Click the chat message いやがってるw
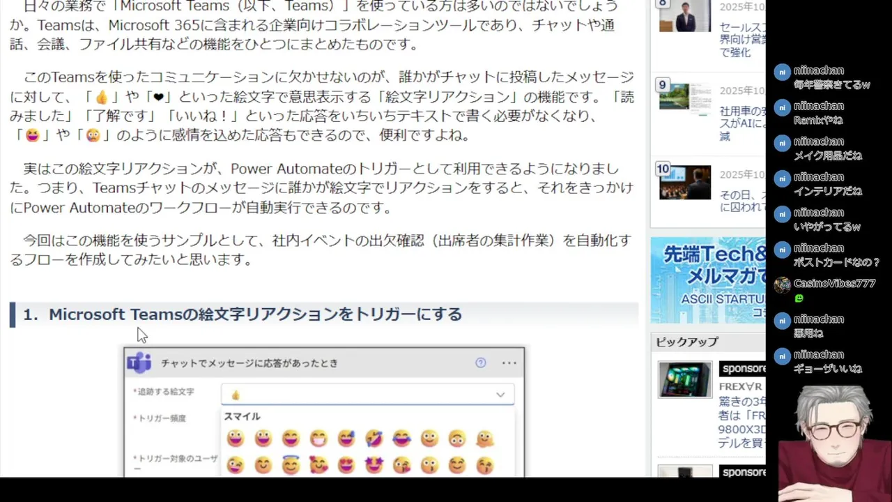892x502 pixels. (x=826, y=227)
